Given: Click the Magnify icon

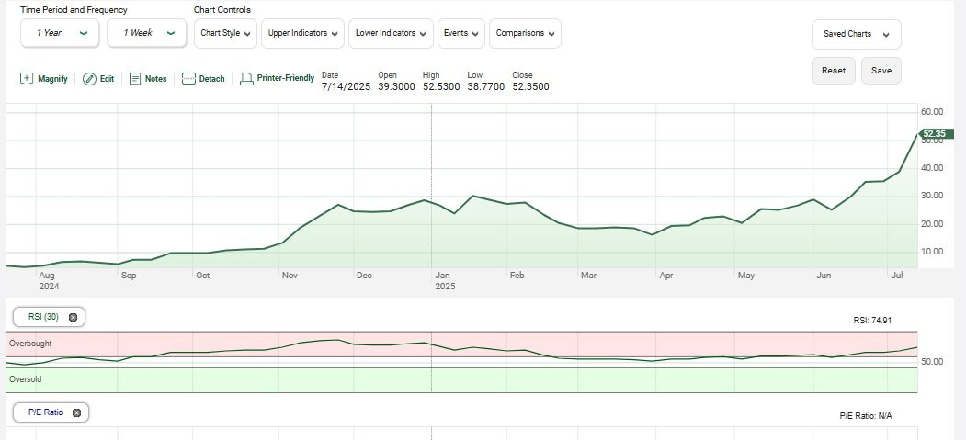Looking at the screenshot, I should click(27, 79).
